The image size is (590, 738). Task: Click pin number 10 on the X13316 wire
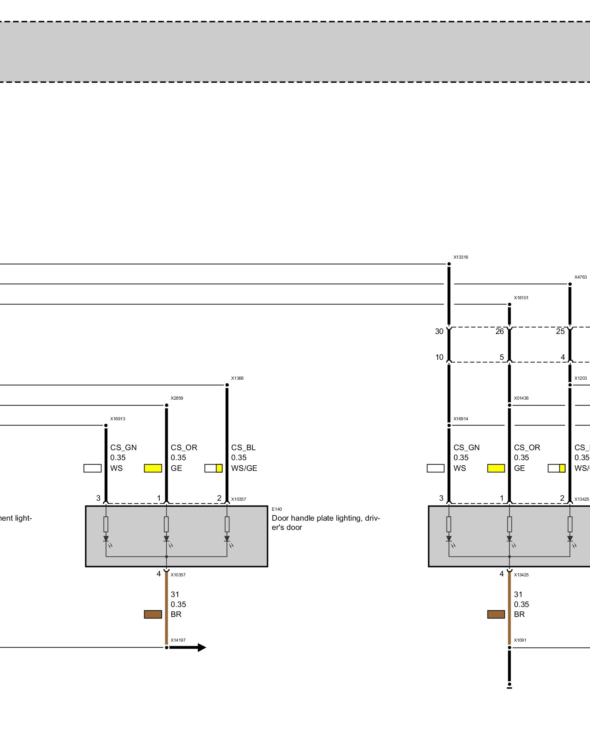(439, 357)
